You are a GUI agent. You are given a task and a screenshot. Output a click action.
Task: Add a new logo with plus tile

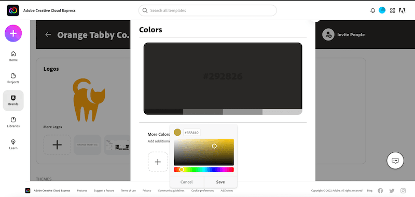pos(57,145)
